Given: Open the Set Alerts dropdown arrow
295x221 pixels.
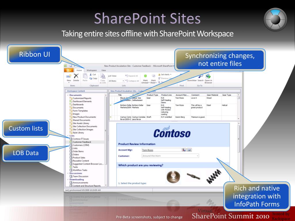Looking at the screenshot, I should pyautogui.click(x=171, y=75).
